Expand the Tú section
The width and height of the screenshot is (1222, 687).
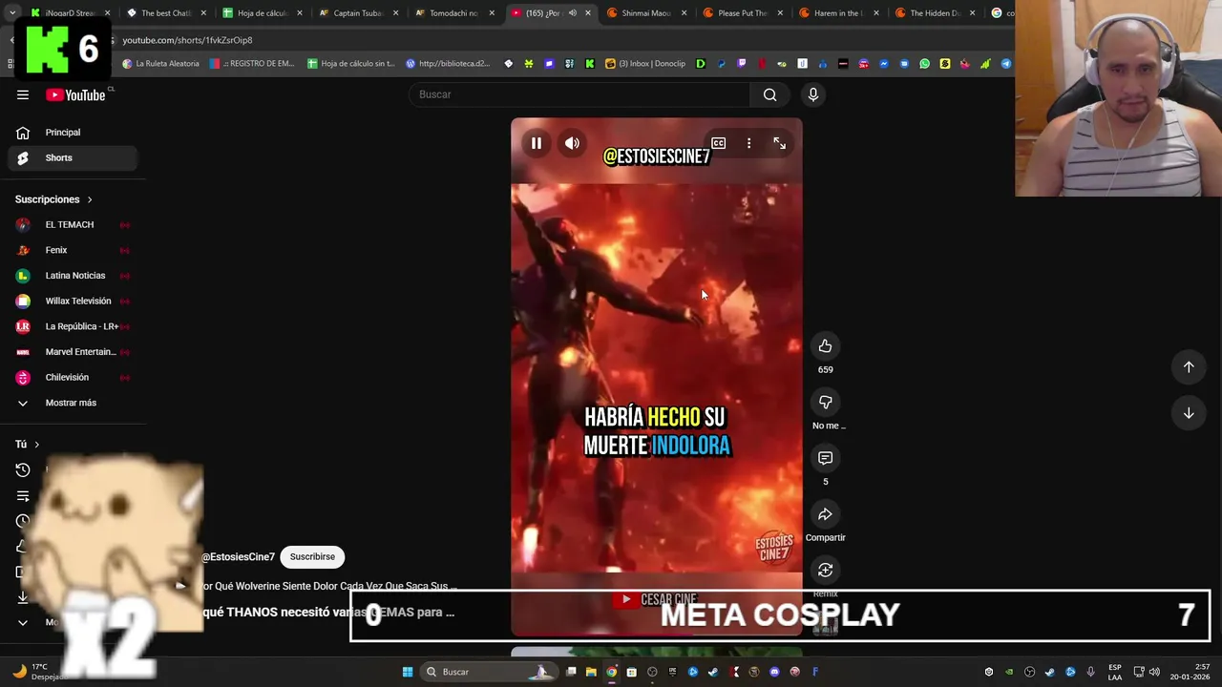point(28,444)
